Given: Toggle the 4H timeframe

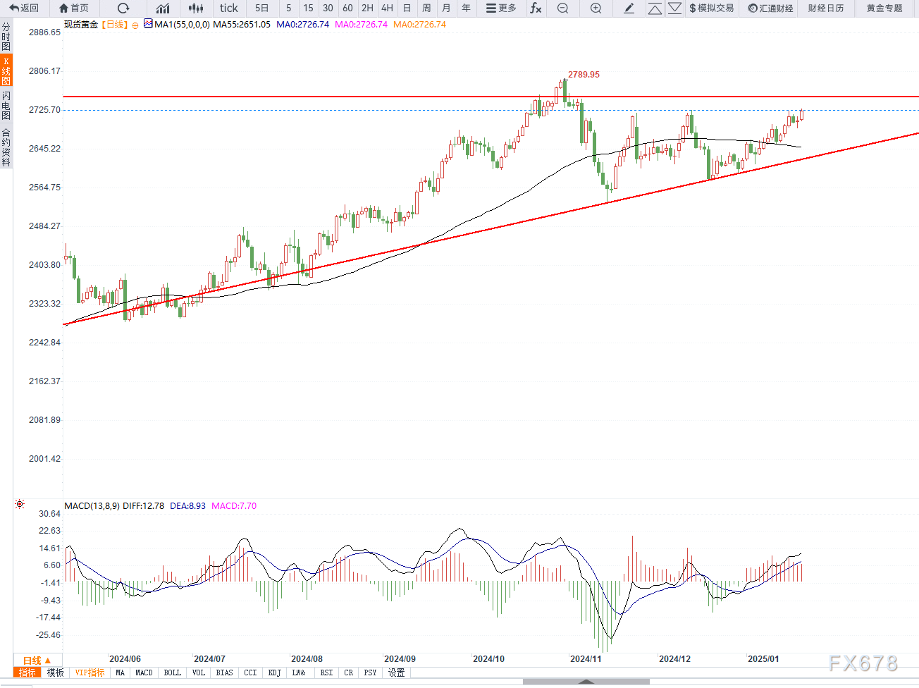Looking at the screenshot, I should [x=387, y=8].
